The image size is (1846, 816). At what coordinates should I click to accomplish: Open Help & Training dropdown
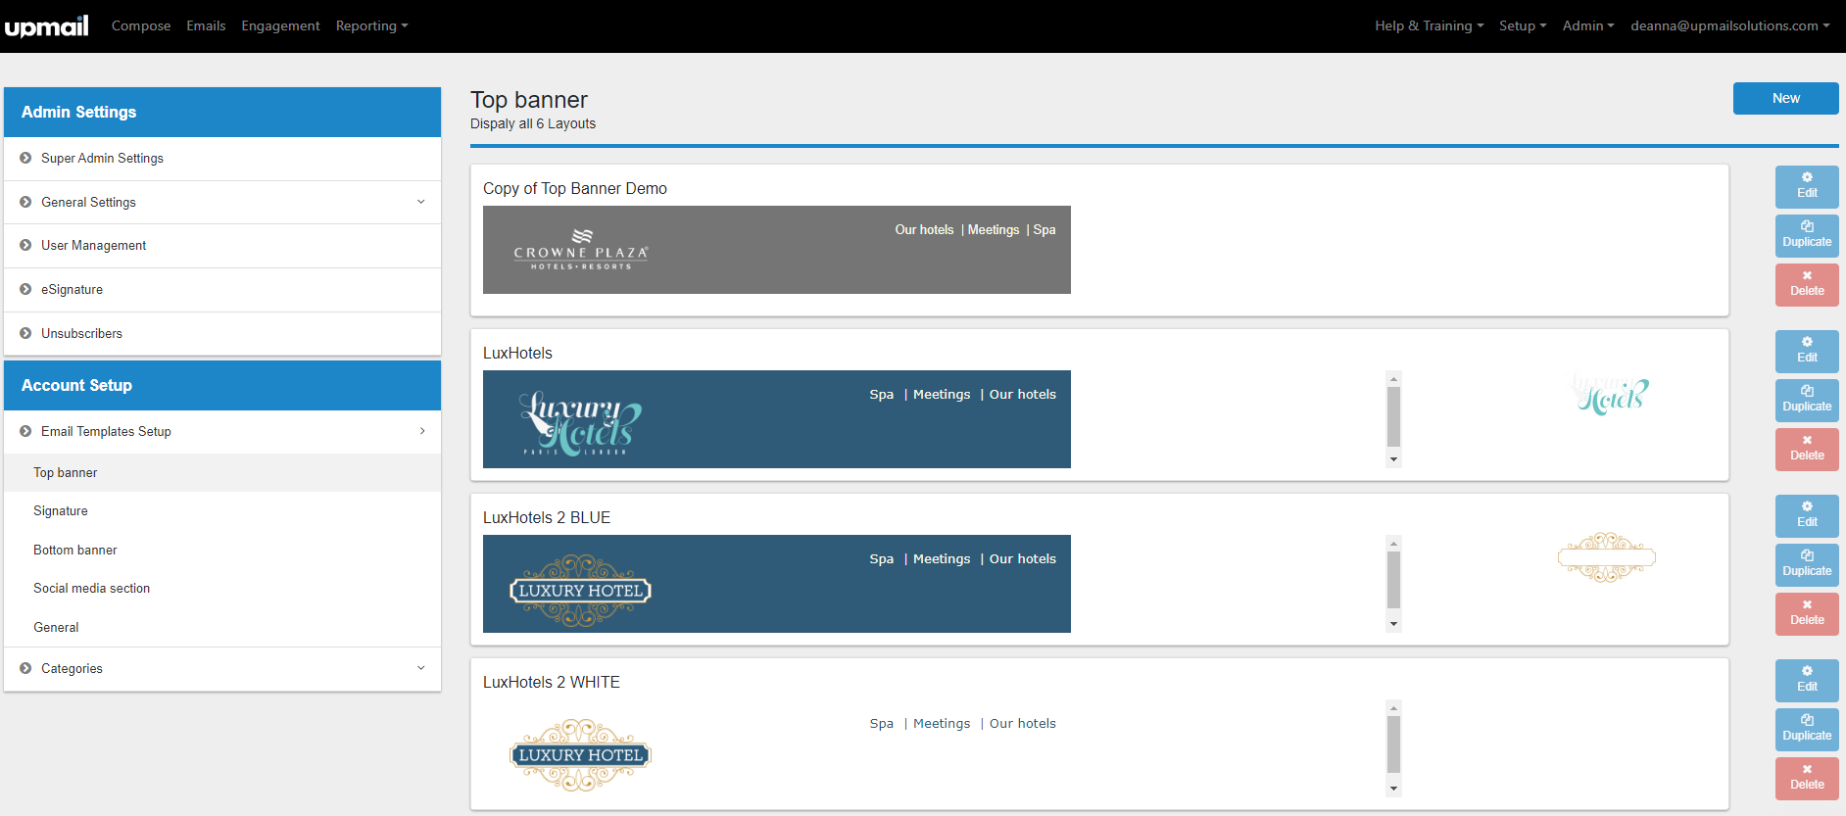[x=1429, y=25]
